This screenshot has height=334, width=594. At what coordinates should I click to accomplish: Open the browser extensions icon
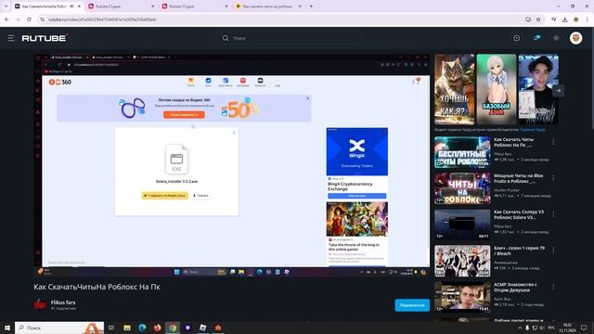[x=554, y=19]
